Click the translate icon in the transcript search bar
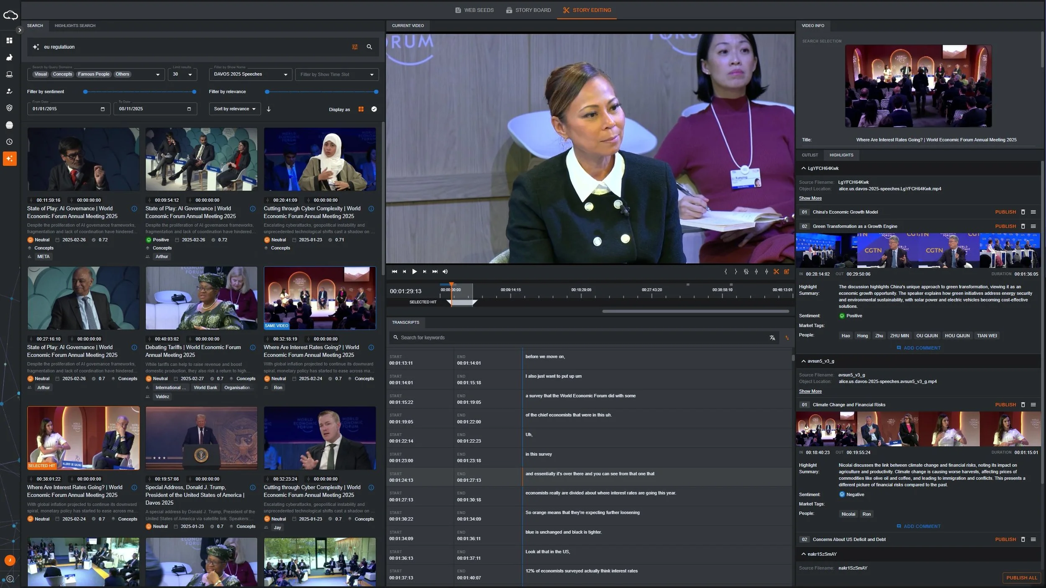This screenshot has width=1046, height=588. (x=772, y=337)
